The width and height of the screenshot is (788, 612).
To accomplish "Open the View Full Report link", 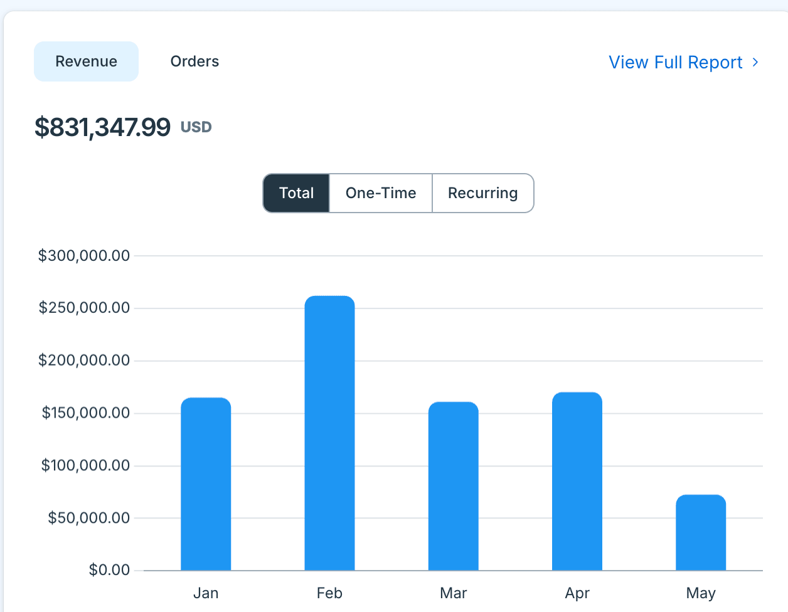I will pos(684,62).
